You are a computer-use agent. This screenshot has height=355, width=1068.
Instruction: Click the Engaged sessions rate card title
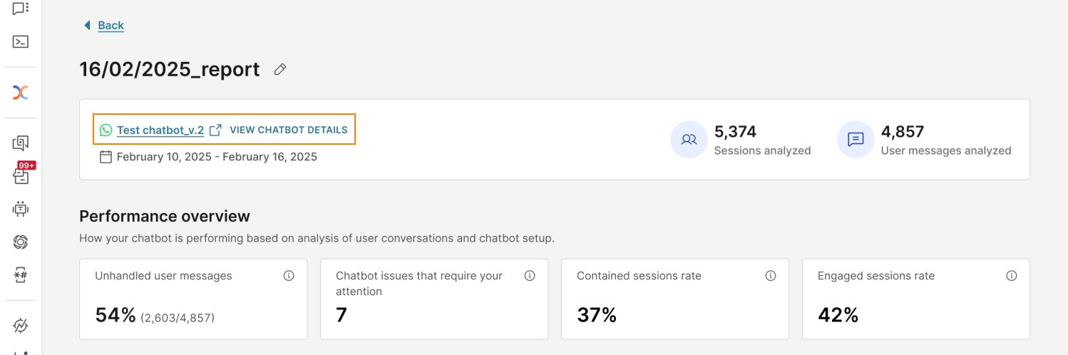876,276
